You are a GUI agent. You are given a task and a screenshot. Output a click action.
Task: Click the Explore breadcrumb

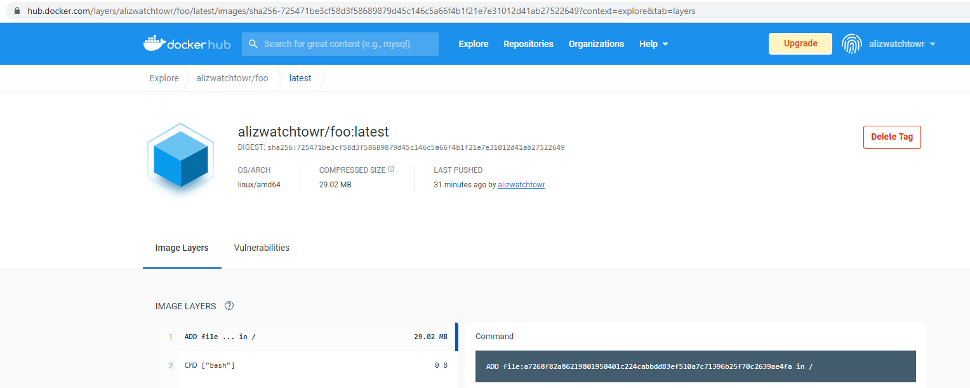point(164,78)
